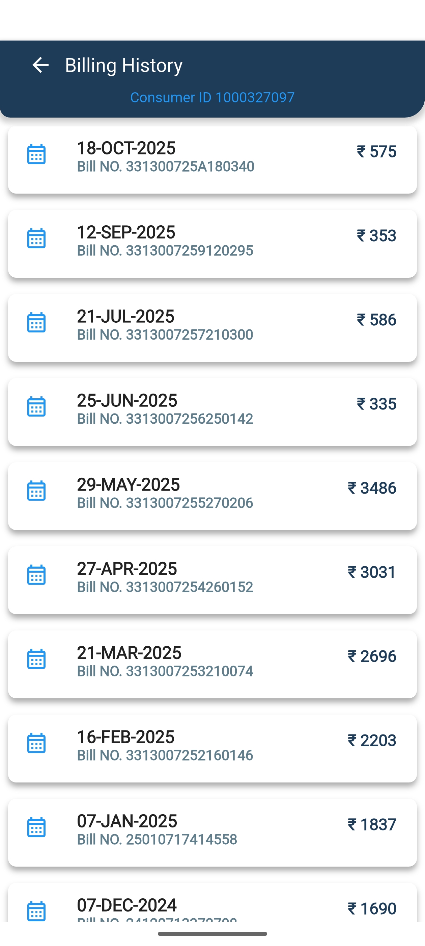Viewport: 425px width, 946px height.
Task: Open bill number 3313007254260152
Action: tap(165, 587)
